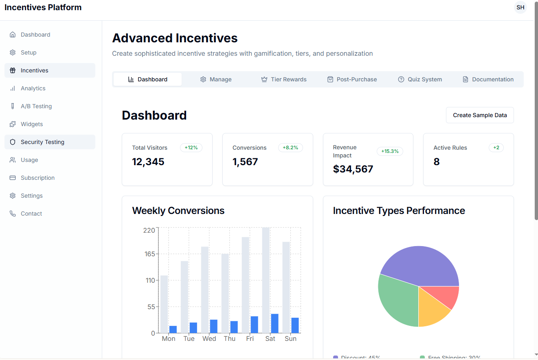Switch to the Manage tab
This screenshot has width=538, height=360.
(x=215, y=79)
